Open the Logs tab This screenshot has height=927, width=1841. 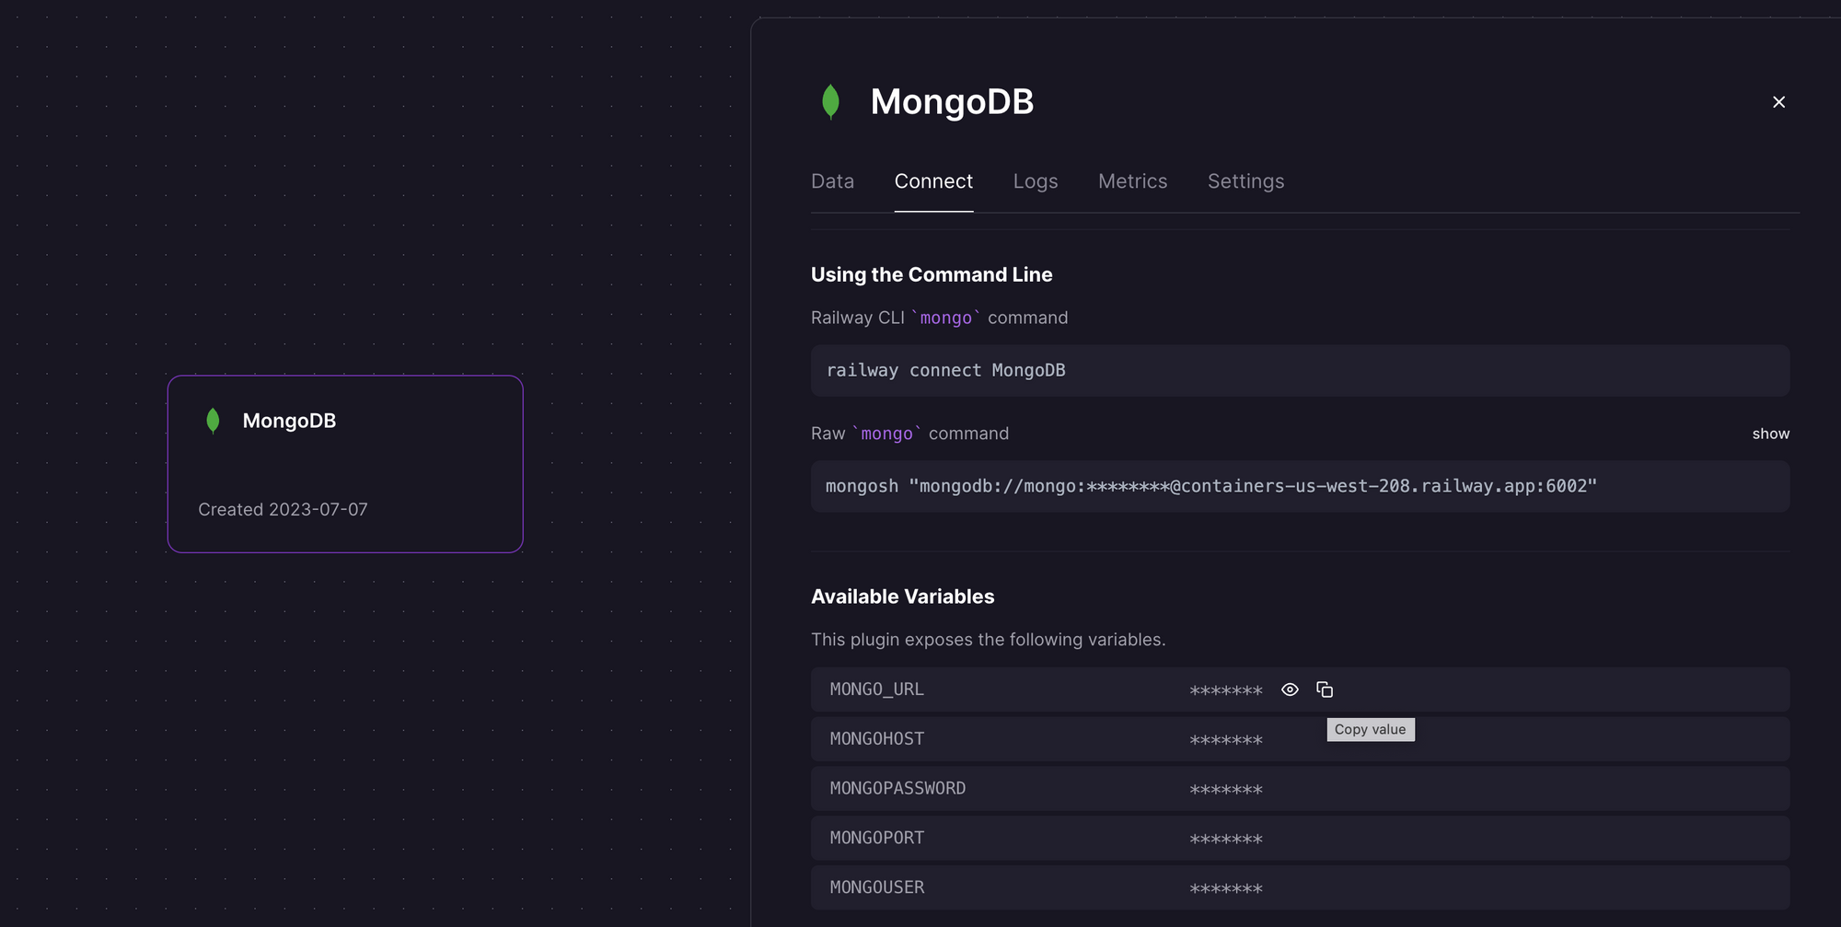click(1035, 180)
